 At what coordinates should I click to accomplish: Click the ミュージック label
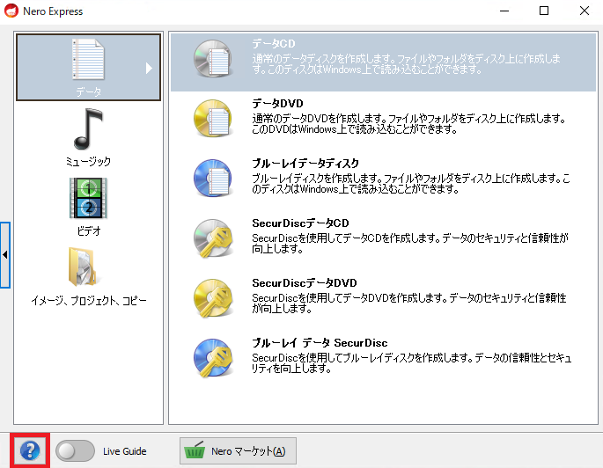[88, 161]
